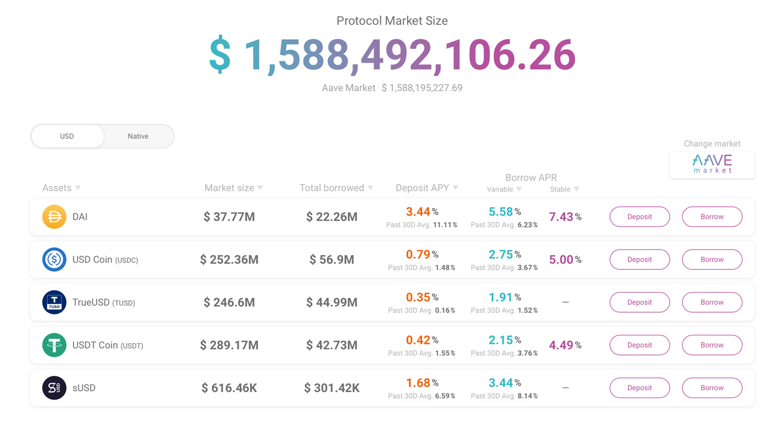Click sUSD total borrowed $ 301.42K
The width and height of the screenshot is (764, 429).
pyautogui.click(x=332, y=388)
